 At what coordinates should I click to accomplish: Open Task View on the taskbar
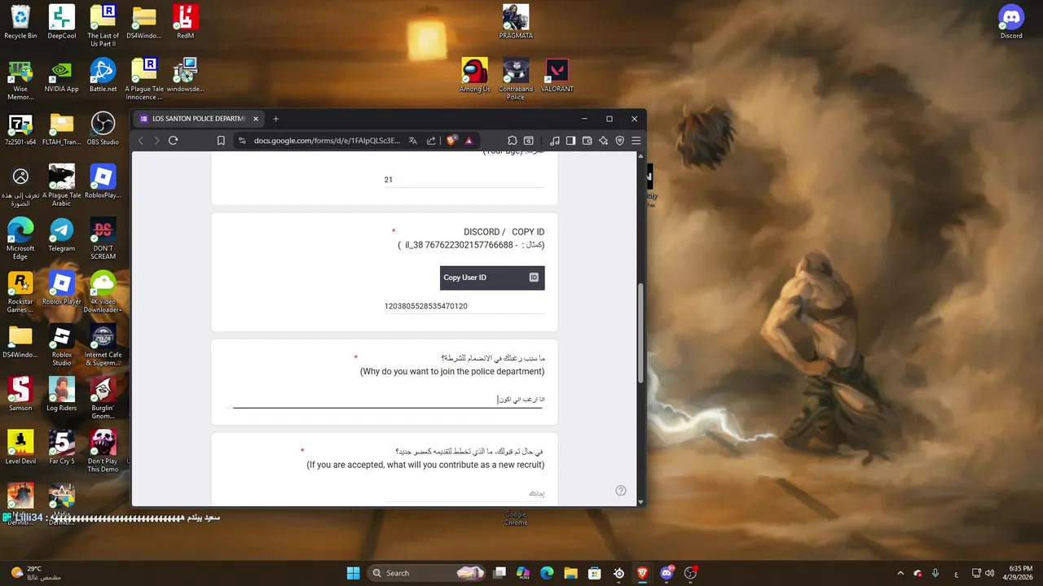(499, 573)
